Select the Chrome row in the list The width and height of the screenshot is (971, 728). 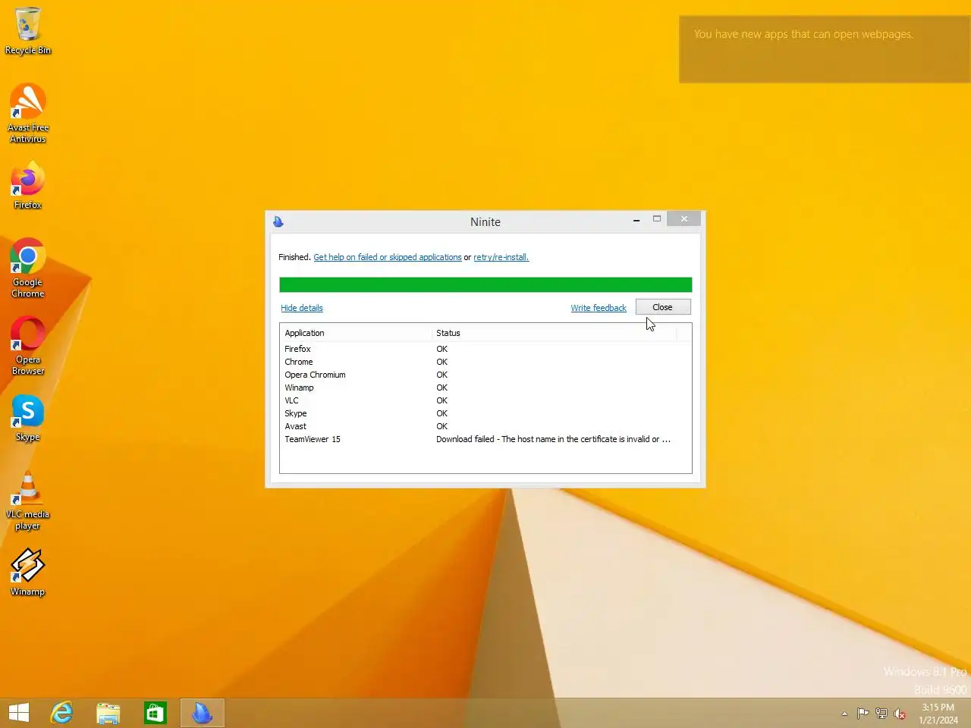coord(485,362)
